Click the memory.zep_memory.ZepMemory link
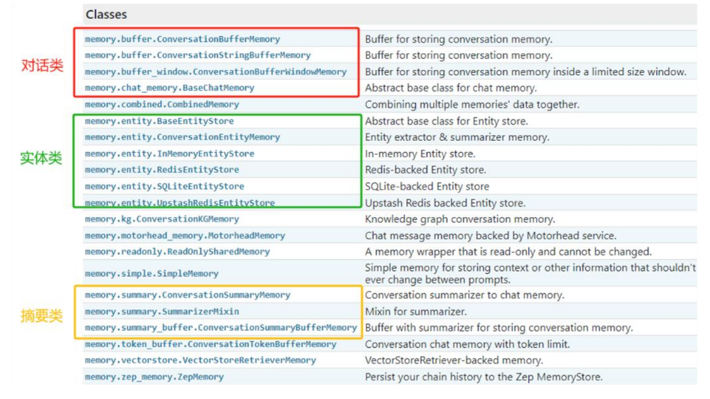 (154, 377)
